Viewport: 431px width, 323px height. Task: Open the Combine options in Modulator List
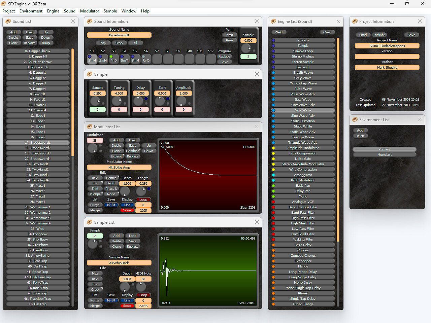point(133,151)
